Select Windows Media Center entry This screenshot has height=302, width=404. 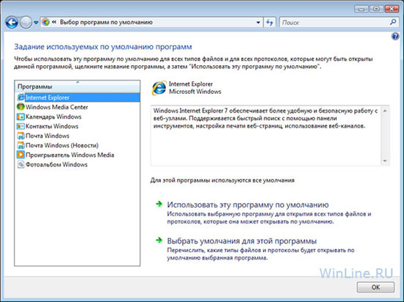click(57, 107)
